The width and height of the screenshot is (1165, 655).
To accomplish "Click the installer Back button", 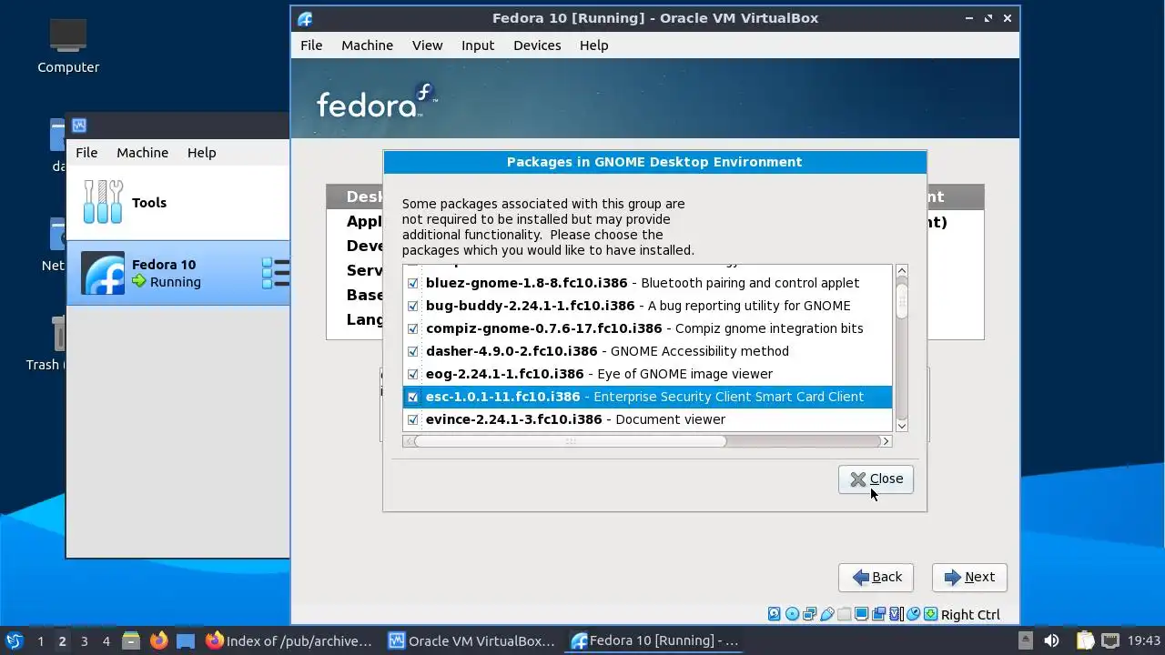I will click(876, 577).
